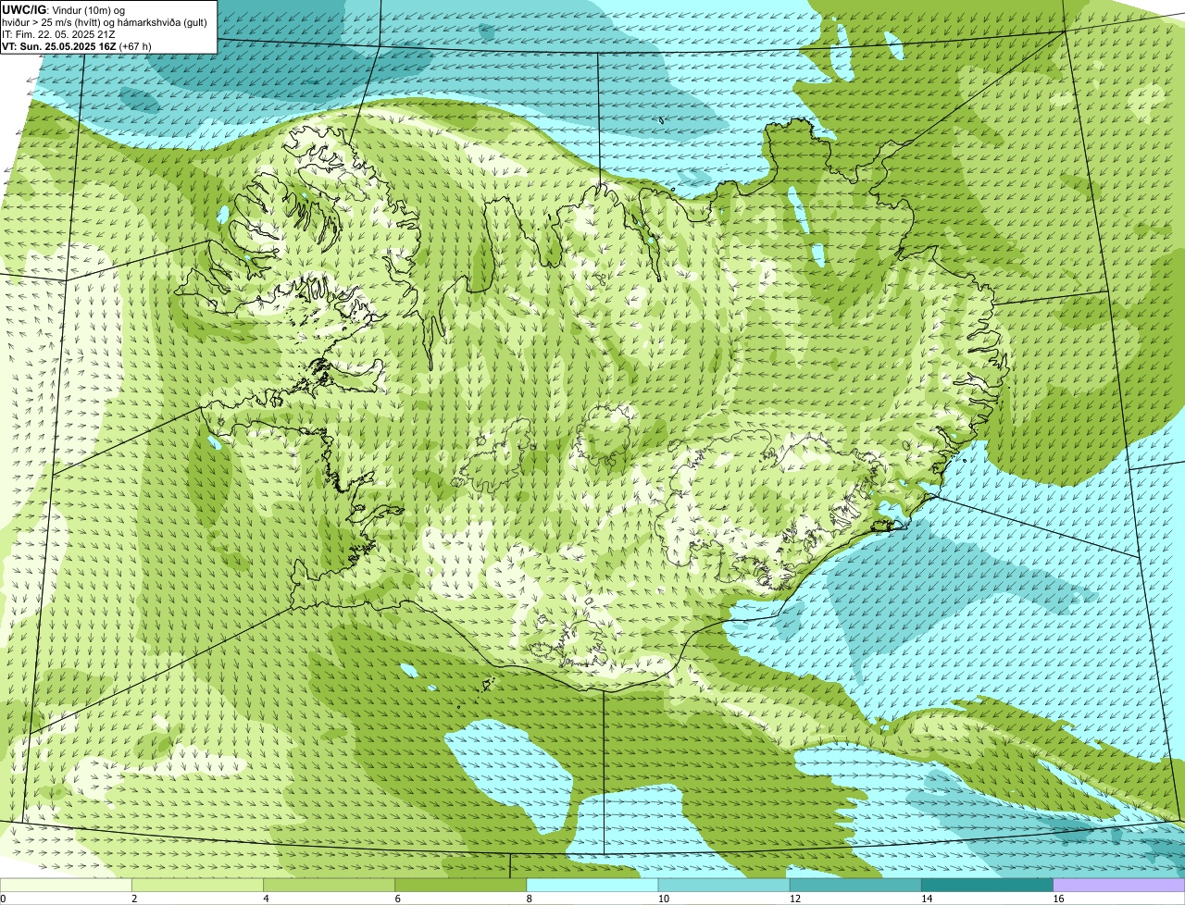
Task: Click the scale label '2'
Action: pyautogui.click(x=134, y=899)
